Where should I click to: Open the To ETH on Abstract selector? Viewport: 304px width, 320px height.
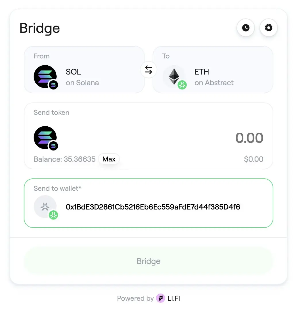click(213, 70)
